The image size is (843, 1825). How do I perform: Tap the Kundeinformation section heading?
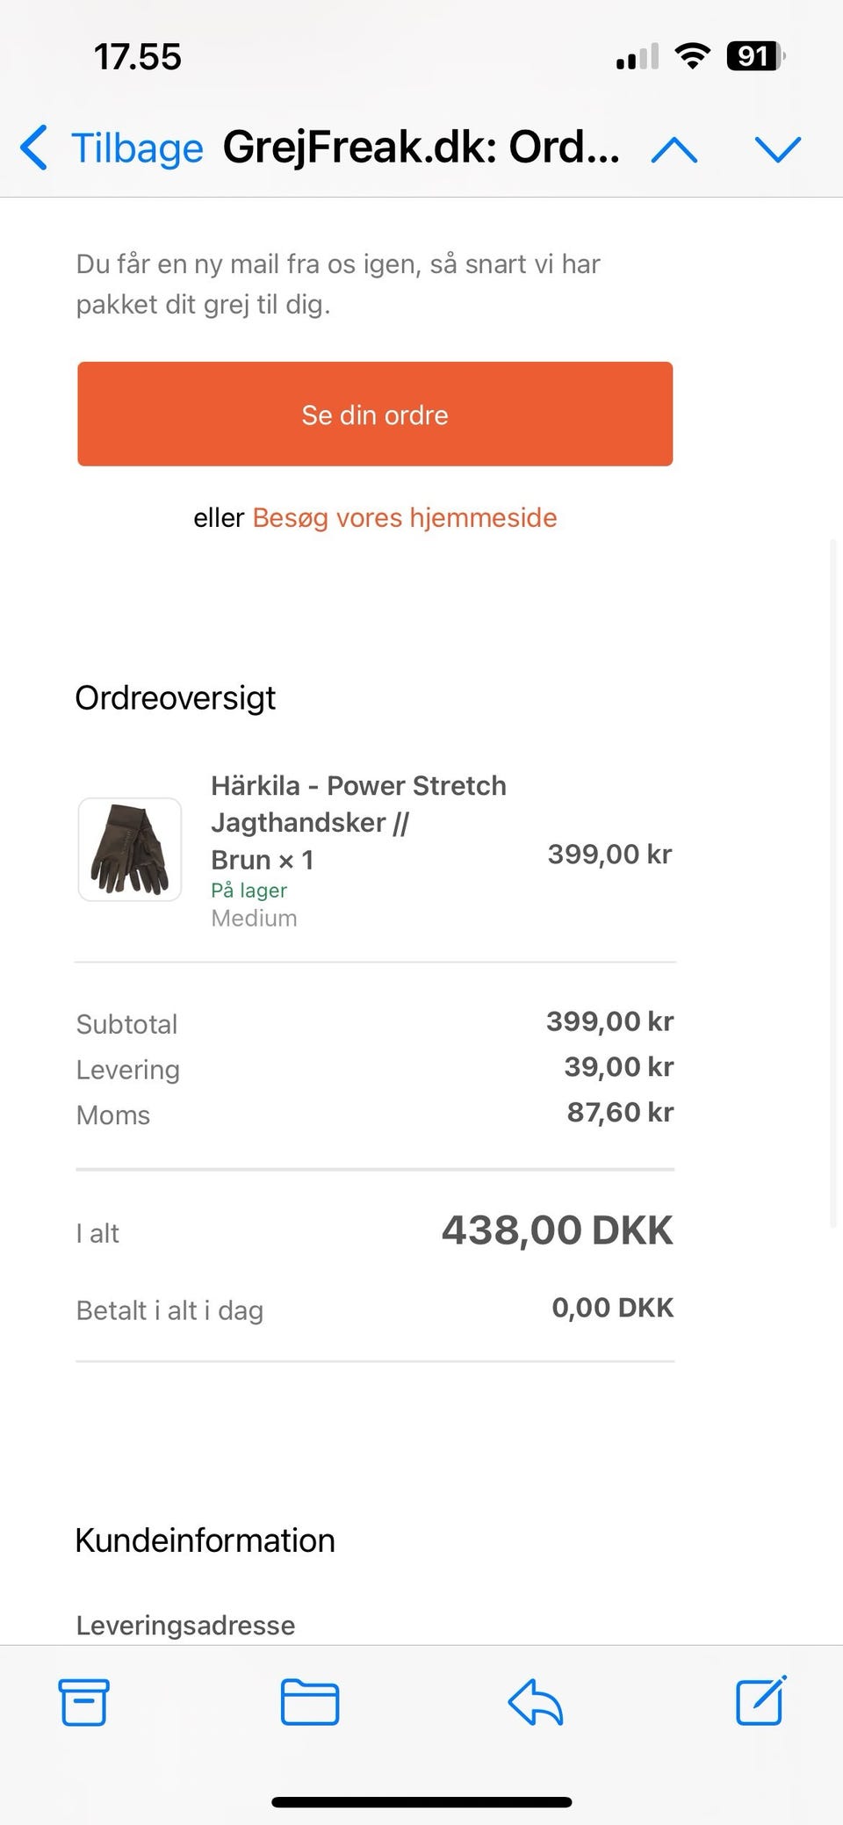pyautogui.click(x=205, y=1540)
